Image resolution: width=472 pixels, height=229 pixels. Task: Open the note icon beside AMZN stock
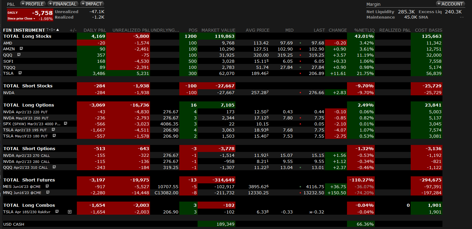[21, 49]
